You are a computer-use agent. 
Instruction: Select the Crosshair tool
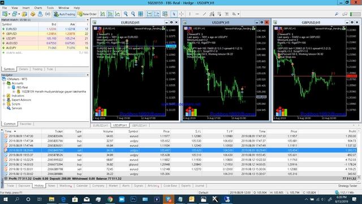[x=182, y=14]
